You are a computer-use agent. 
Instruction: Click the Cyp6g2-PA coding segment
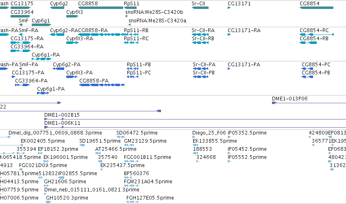pos(59,69)
